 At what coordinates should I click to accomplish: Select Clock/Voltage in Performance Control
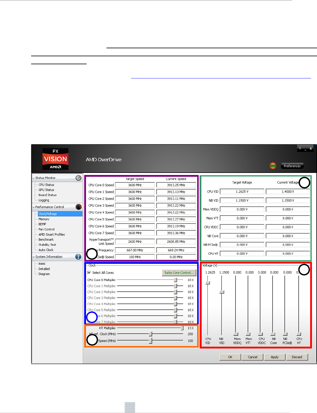[x=60, y=214]
